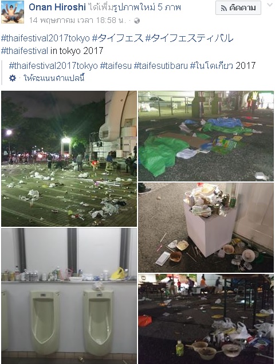275x364 pixels.
Task: Open the post options chevron dropdown
Action: pyautogui.click(x=270, y=5)
